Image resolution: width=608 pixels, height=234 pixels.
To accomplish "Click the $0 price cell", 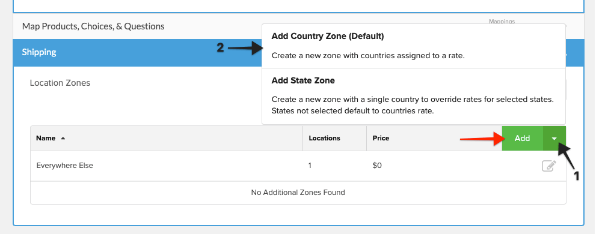I will coord(377,166).
